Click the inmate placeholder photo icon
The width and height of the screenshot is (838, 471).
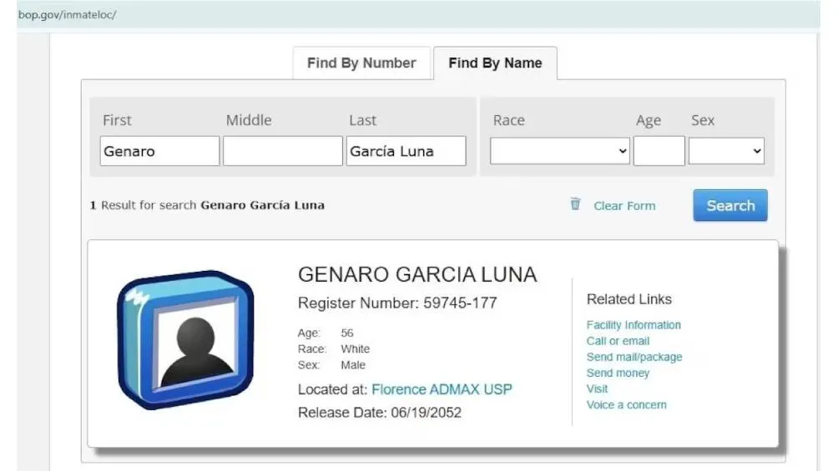pyautogui.click(x=185, y=339)
